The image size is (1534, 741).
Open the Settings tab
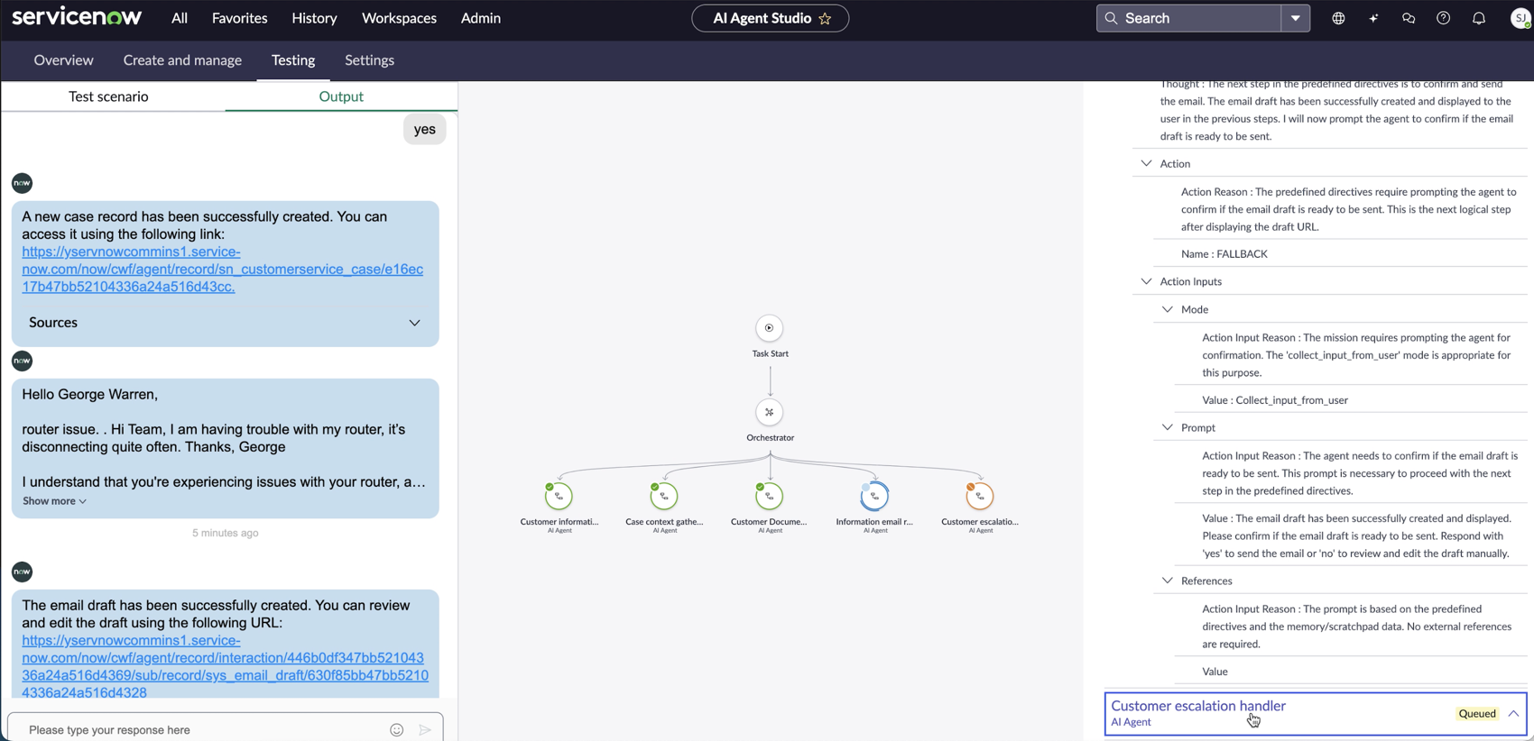pos(369,60)
